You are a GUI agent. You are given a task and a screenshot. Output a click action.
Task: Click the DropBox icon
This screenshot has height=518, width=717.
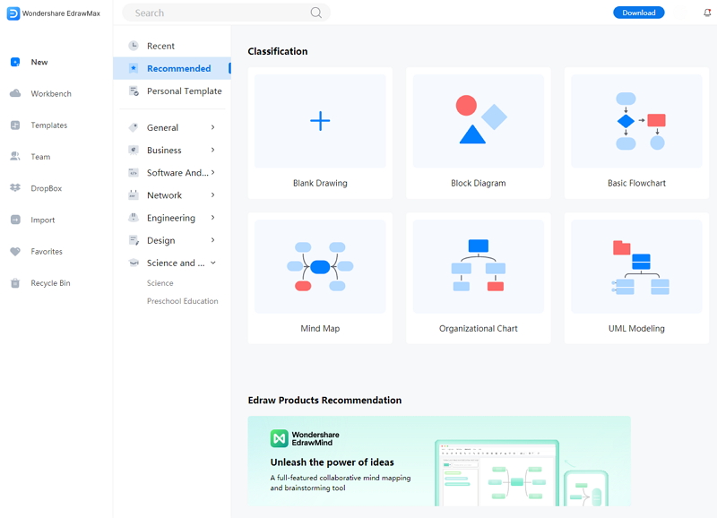coord(15,188)
